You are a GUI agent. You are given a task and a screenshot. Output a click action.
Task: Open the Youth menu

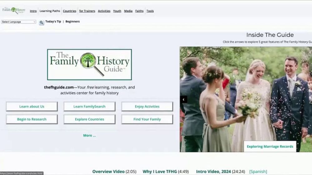click(117, 11)
